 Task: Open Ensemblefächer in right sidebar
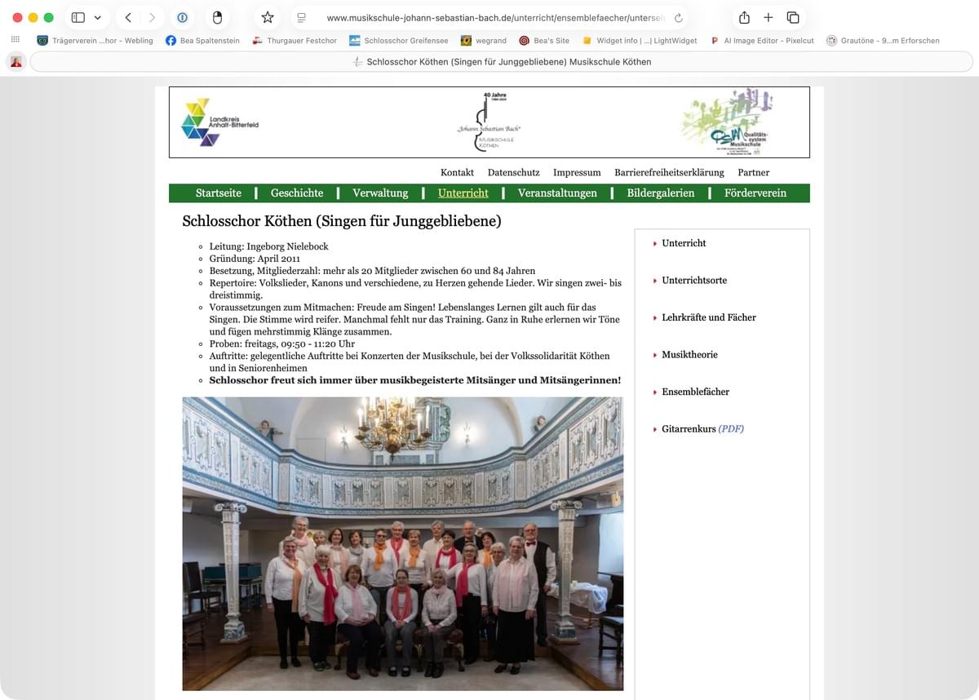click(x=695, y=392)
